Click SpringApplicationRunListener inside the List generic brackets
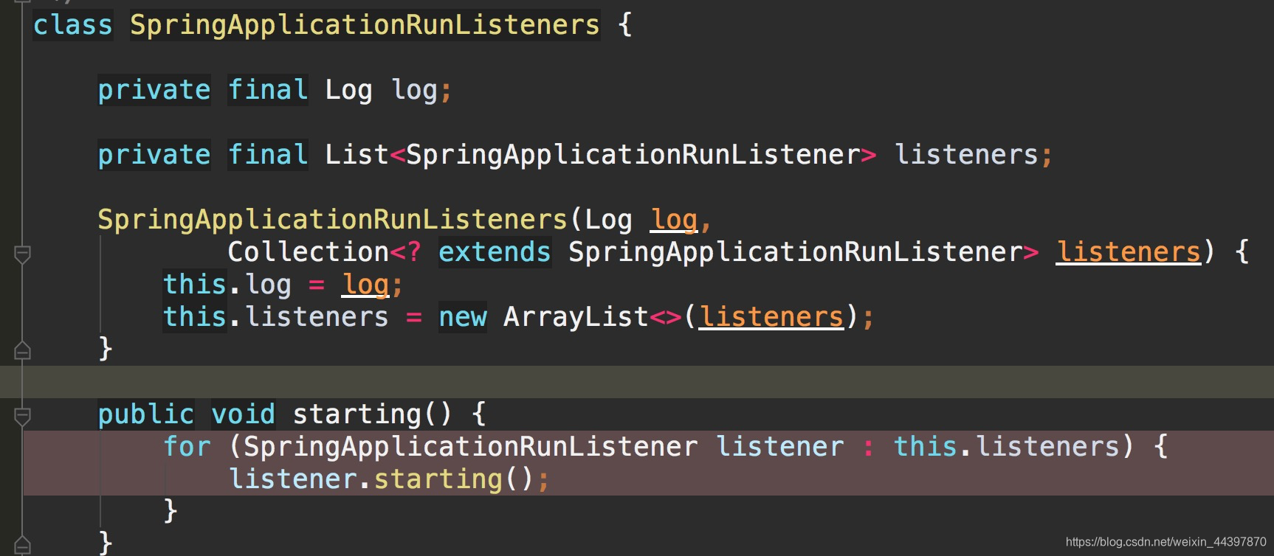Screen dimensions: 1274x556 pyautogui.click(x=633, y=155)
